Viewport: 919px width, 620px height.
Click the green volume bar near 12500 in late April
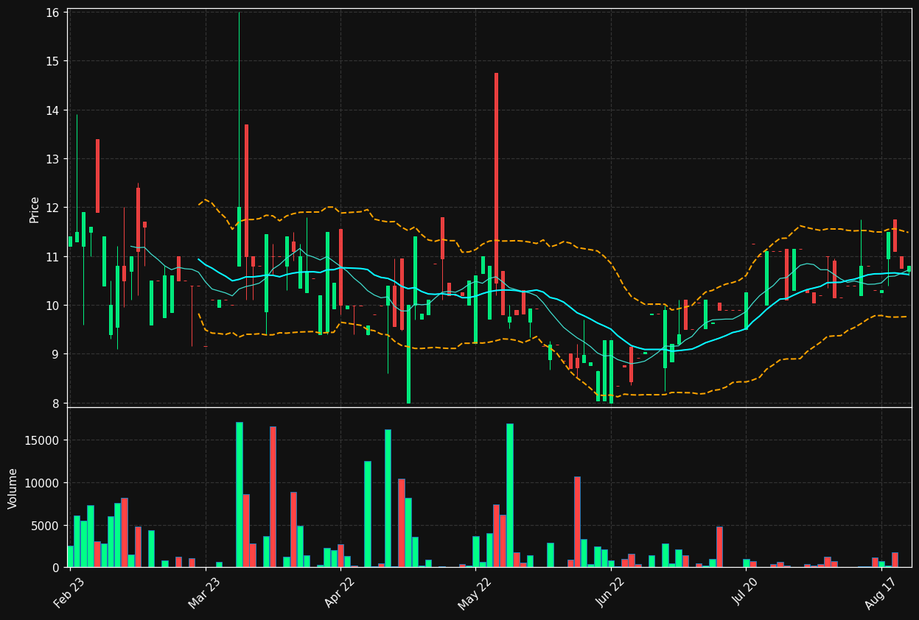(x=367, y=514)
